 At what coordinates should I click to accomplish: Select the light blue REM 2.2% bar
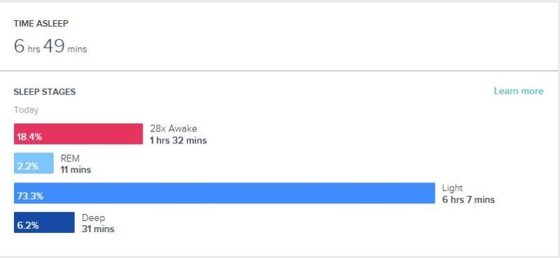(34, 163)
